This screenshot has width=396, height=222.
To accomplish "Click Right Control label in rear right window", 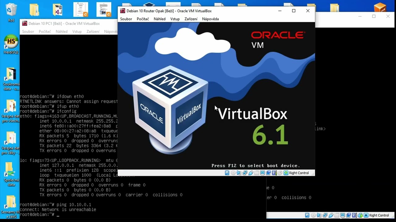I will click(379, 215).
